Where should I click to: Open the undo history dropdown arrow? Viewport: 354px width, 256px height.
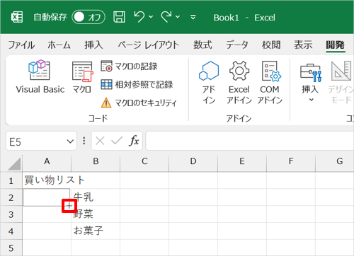pyautogui.click(x=151, y=17)
